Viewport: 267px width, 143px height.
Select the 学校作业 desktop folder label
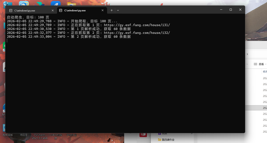(71, 135)
